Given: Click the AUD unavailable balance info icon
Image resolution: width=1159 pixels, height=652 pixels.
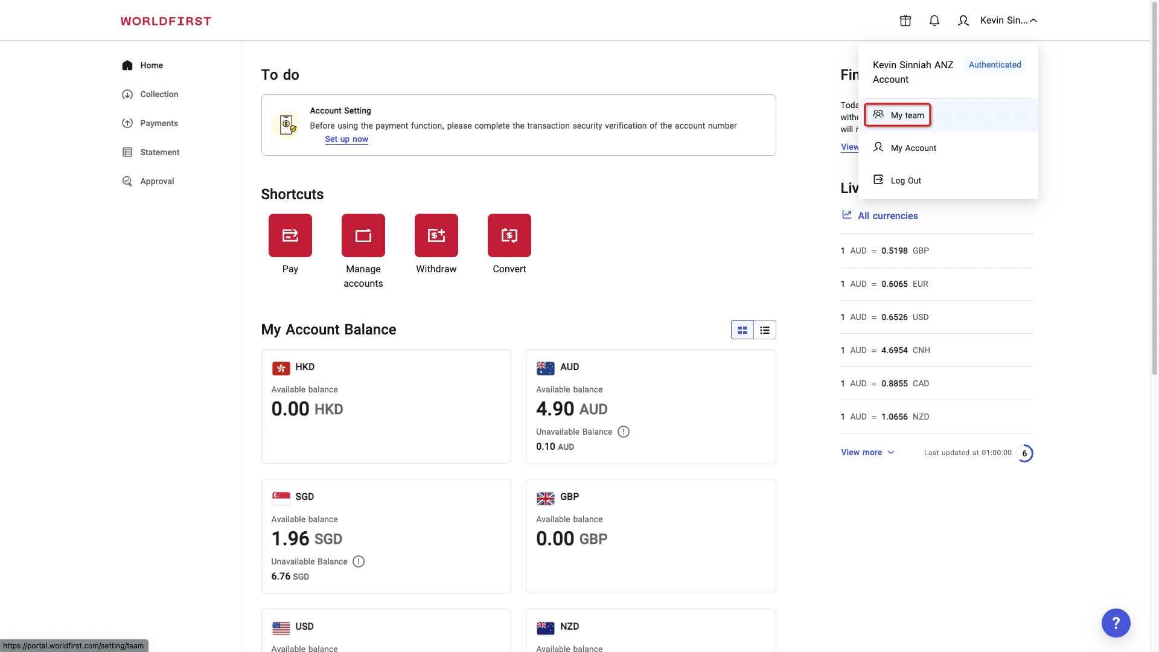Looking at the screenshot, I should click(x=623, y=431).
